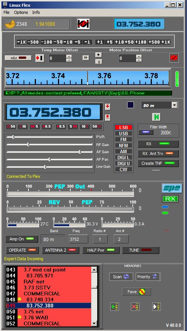Select memory 046 3.73 SSTV
Screen dimensions: 187x331
[49, 288]
